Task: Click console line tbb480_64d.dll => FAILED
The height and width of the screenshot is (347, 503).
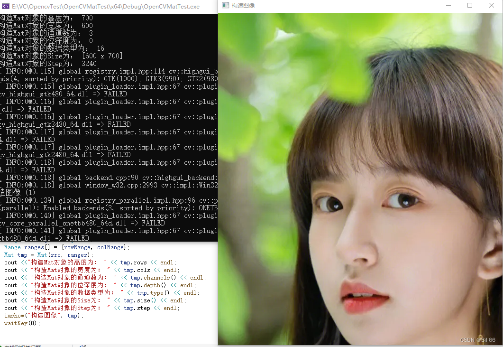Action: tap(45, 238)
